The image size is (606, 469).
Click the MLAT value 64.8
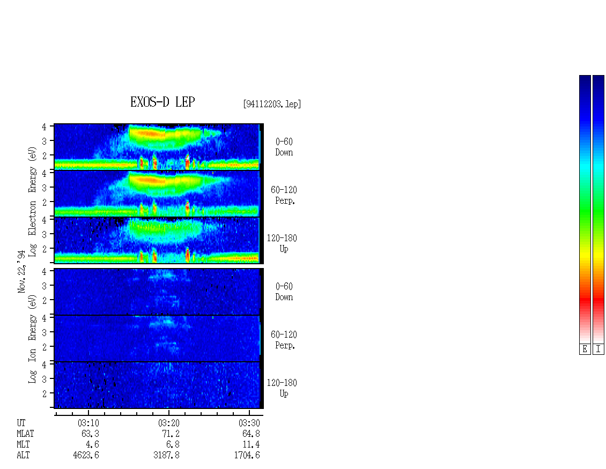pos(251,434)
